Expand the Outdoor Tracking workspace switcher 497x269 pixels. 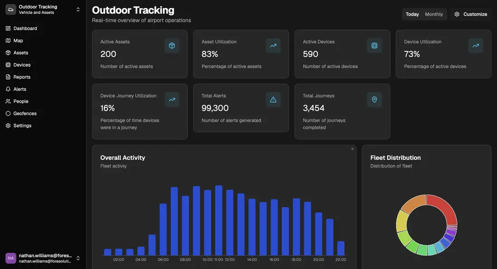[x=78, y=9]
